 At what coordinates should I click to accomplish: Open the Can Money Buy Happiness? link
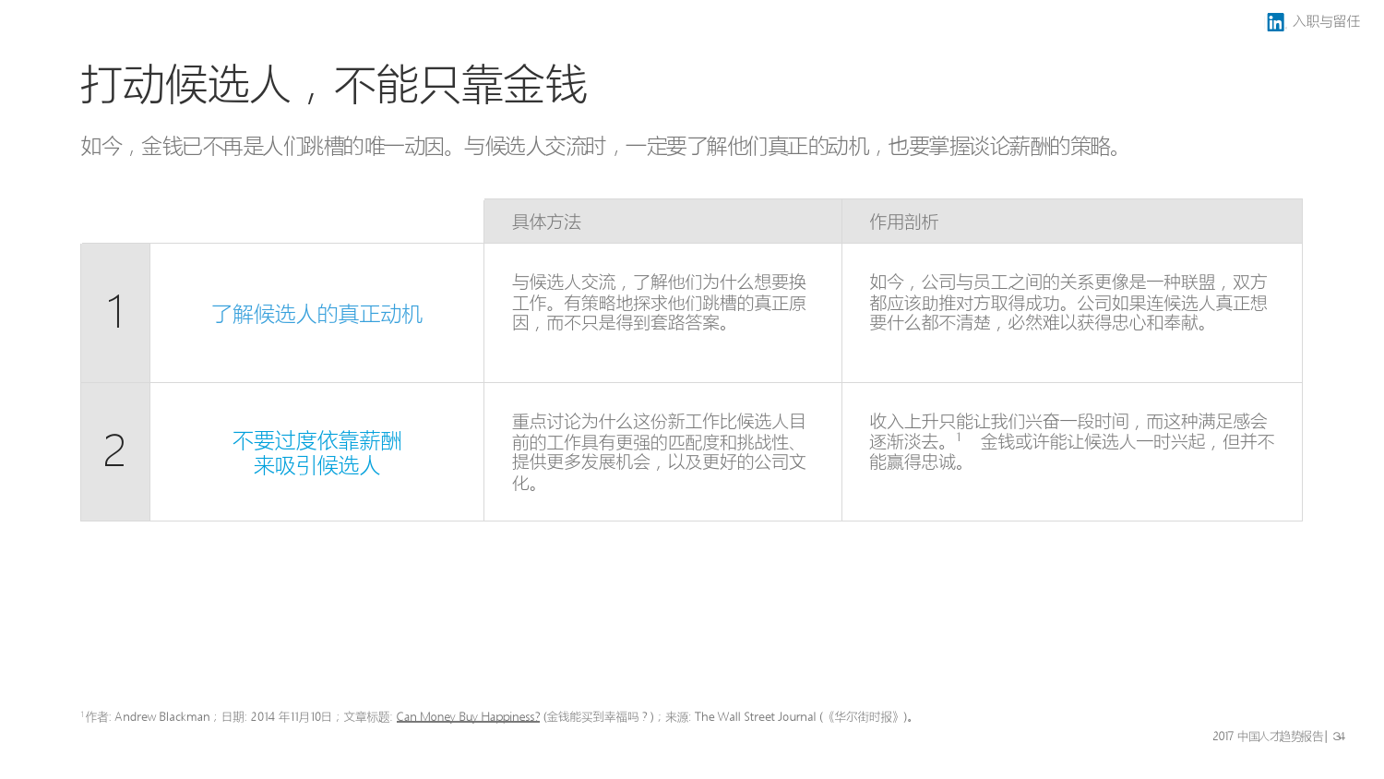[468, 717]
